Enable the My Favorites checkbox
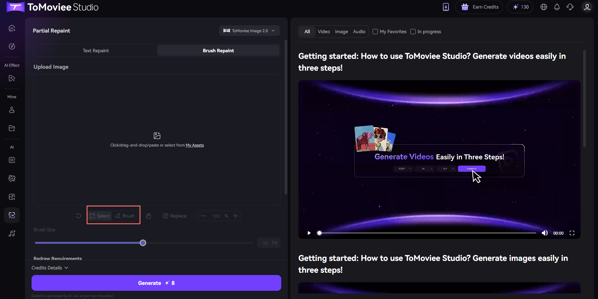Viewport: 598px width, 299px height. pyautogui.click(x=375, y=32)
